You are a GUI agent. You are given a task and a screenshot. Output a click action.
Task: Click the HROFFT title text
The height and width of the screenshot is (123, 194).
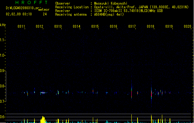(x=31, y=2)
